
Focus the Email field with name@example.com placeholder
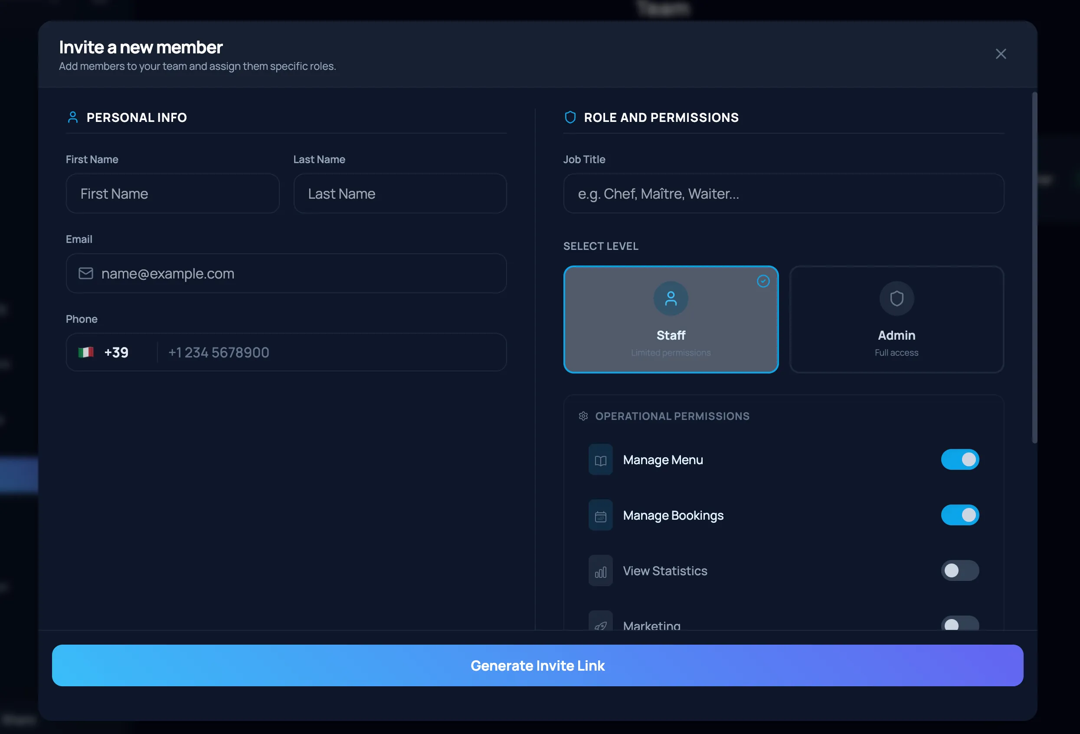(x=286, y=273)
